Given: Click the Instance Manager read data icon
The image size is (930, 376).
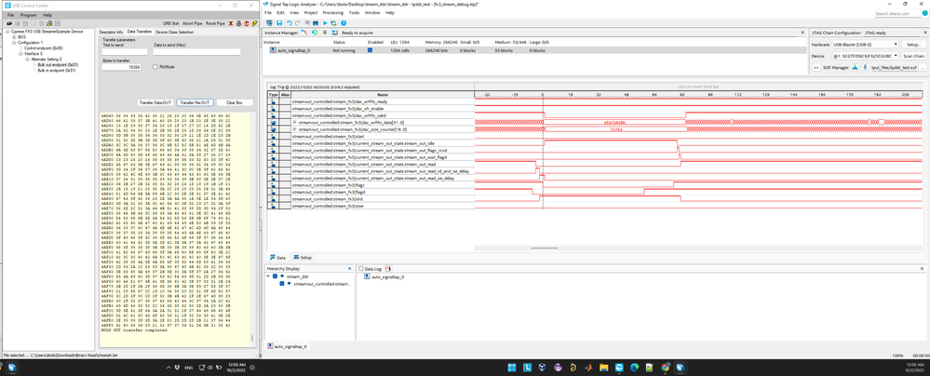Looking at the screenshot, I should 335,32.
